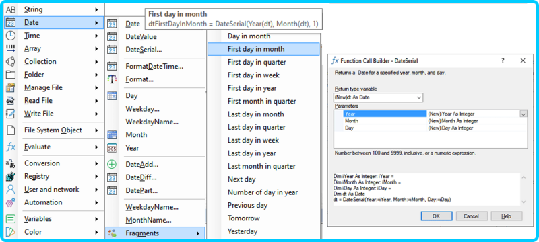Click the icon beside FormatDateTime
539x242 pixels.
[112, 67]
